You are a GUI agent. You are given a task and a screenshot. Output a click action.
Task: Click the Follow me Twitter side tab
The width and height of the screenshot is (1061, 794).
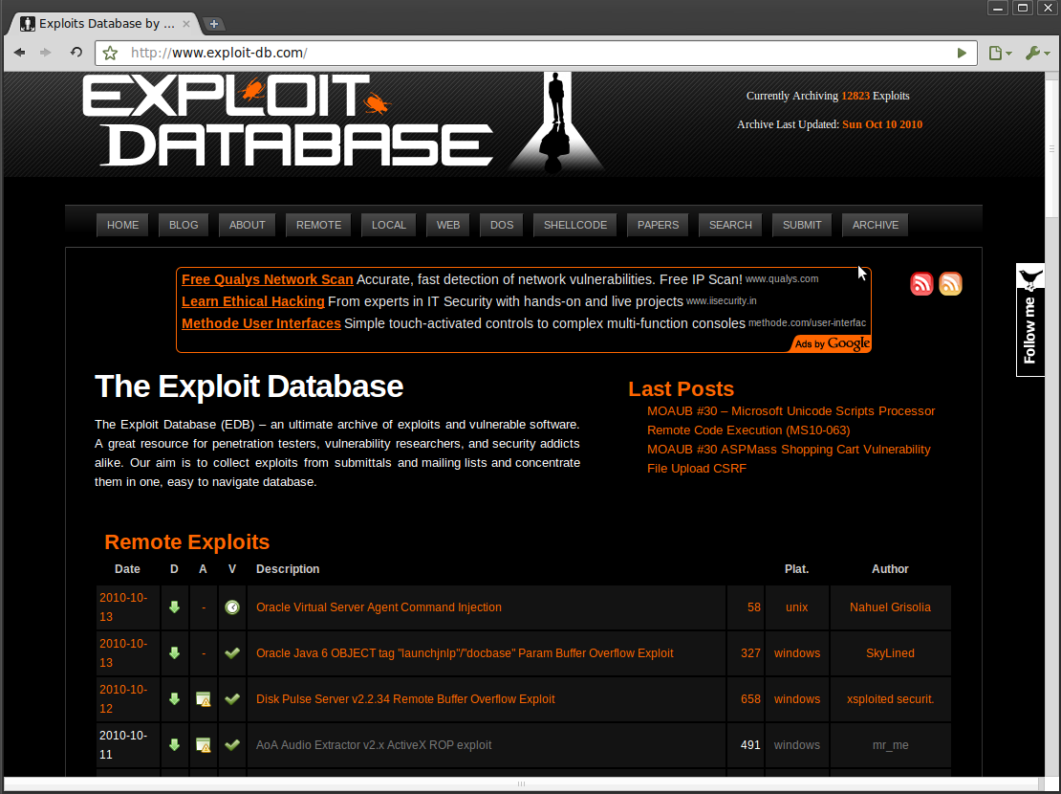(x=1029, y=320)
